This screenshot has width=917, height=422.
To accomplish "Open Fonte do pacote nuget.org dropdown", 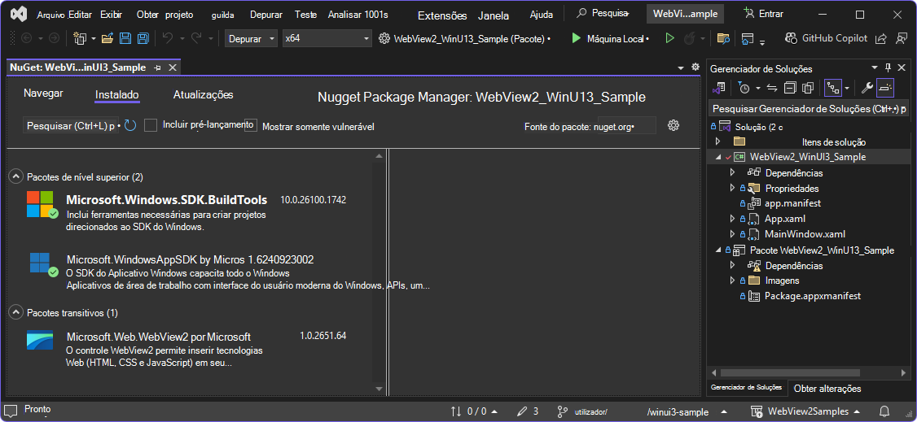I will pos(626,126).
